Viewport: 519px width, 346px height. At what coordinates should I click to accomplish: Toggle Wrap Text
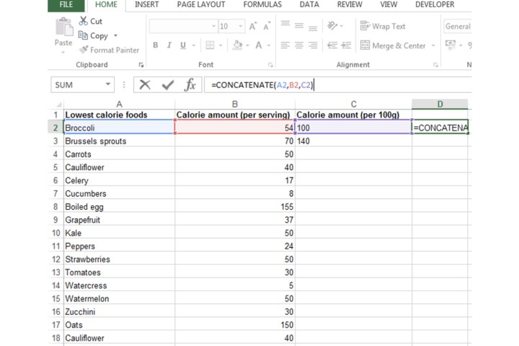[x=383, y=26]
